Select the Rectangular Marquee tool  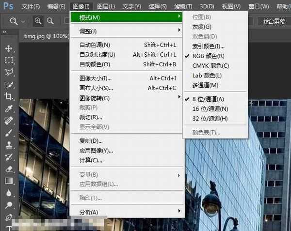pos(9,61)
